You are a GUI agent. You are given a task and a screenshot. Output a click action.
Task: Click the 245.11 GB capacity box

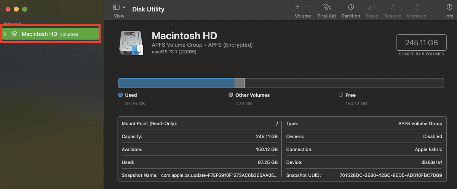pyautogui.click(x=421, y=42)
